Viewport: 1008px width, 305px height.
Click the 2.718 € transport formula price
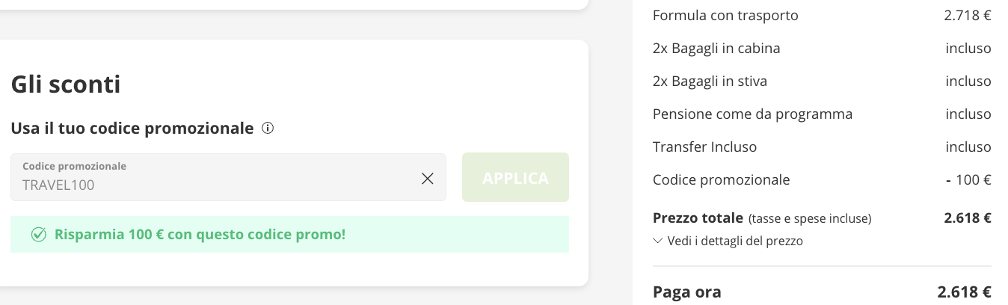[968, 15]
